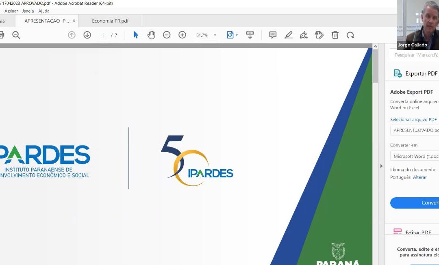The height and width of the screenshot is (265, 439).
Task: Switch to the APRESENTACAO IP... tab
Action: click(46, 21)
